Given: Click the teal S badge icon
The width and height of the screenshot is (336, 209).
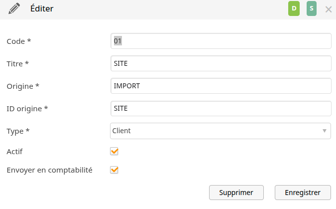Looking at the screenshot, I should click(311, 8).
